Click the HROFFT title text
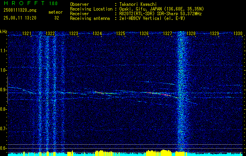The height and width of the screenshot is (156, 246). coord(25,3)
